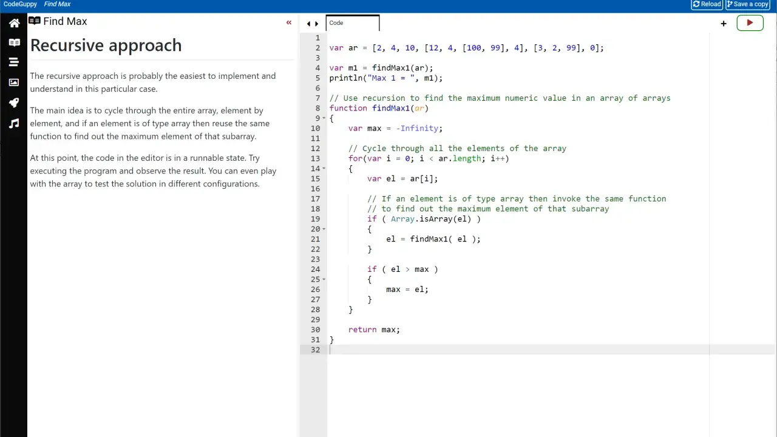Screen dimensions: 777x437
Task: Click the 'if ( el > max )' code line
Action: [x=402, y=269]
